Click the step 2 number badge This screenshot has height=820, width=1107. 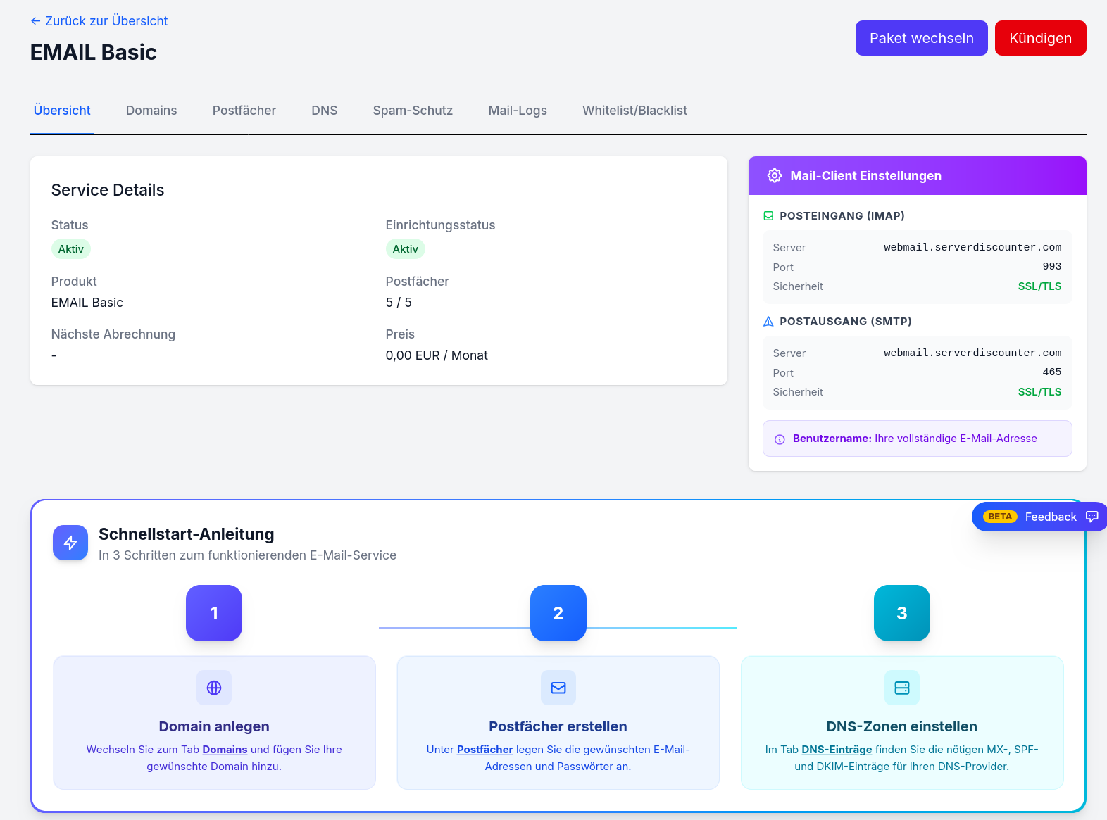pyautogui.click(x=558, y=613)
